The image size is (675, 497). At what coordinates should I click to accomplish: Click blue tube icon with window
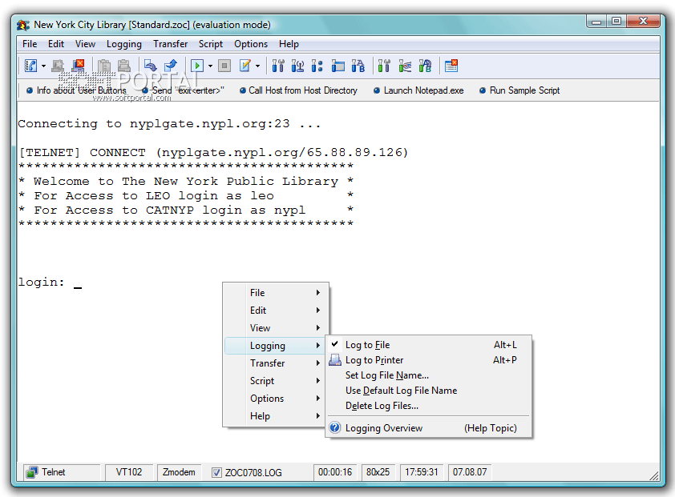[338, 66]
